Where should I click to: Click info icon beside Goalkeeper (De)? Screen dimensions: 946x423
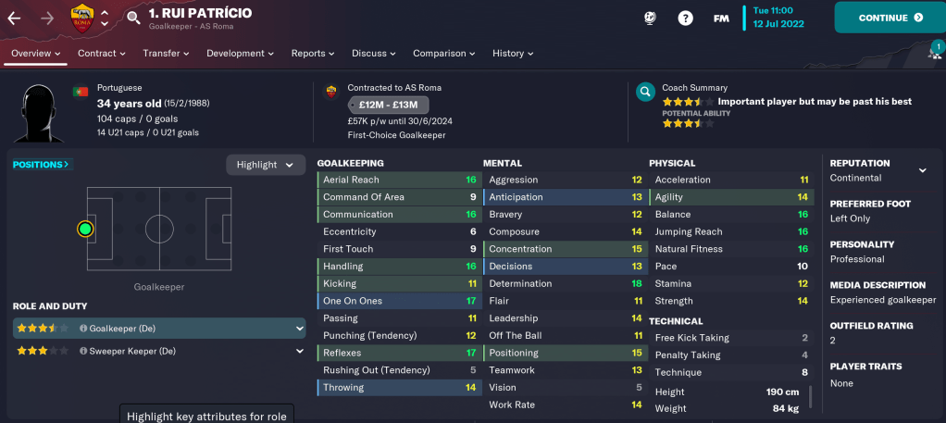(x=83, y=328)
